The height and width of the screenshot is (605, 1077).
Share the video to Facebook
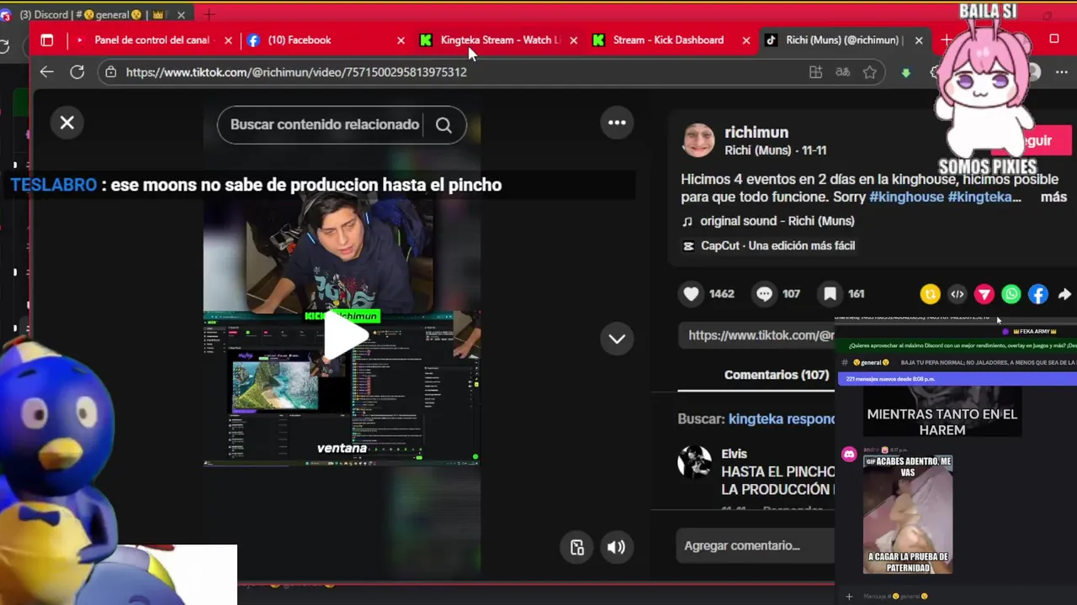(x=1038, y=293)
